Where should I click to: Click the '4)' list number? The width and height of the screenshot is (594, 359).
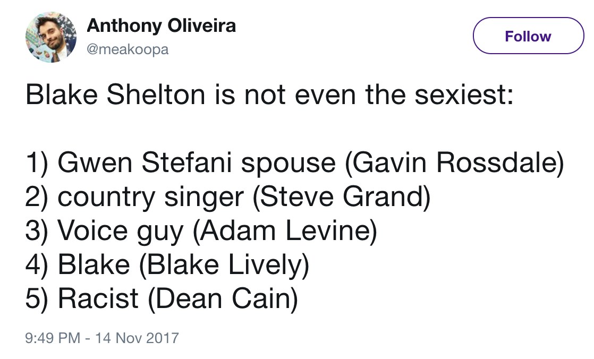tap(37, 264)
